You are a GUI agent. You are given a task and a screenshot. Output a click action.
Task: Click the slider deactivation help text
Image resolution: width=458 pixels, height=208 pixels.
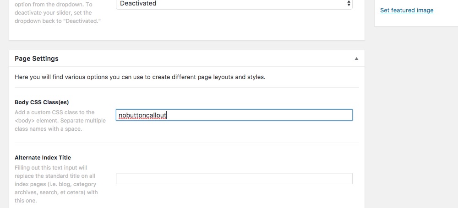point(58,13)
